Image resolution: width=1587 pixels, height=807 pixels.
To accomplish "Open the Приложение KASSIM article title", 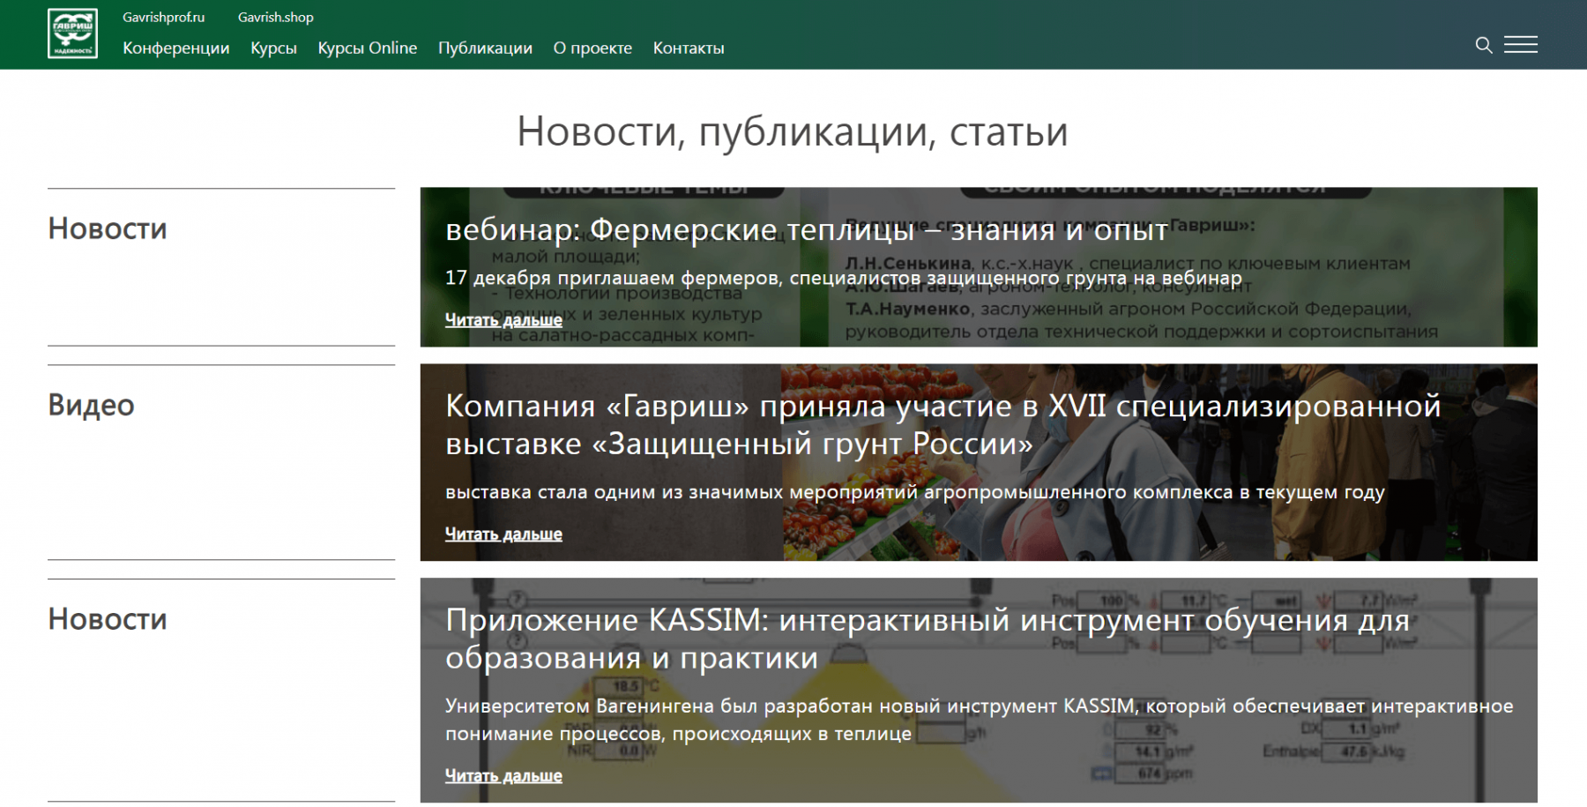I will click(x=927, y=639).
